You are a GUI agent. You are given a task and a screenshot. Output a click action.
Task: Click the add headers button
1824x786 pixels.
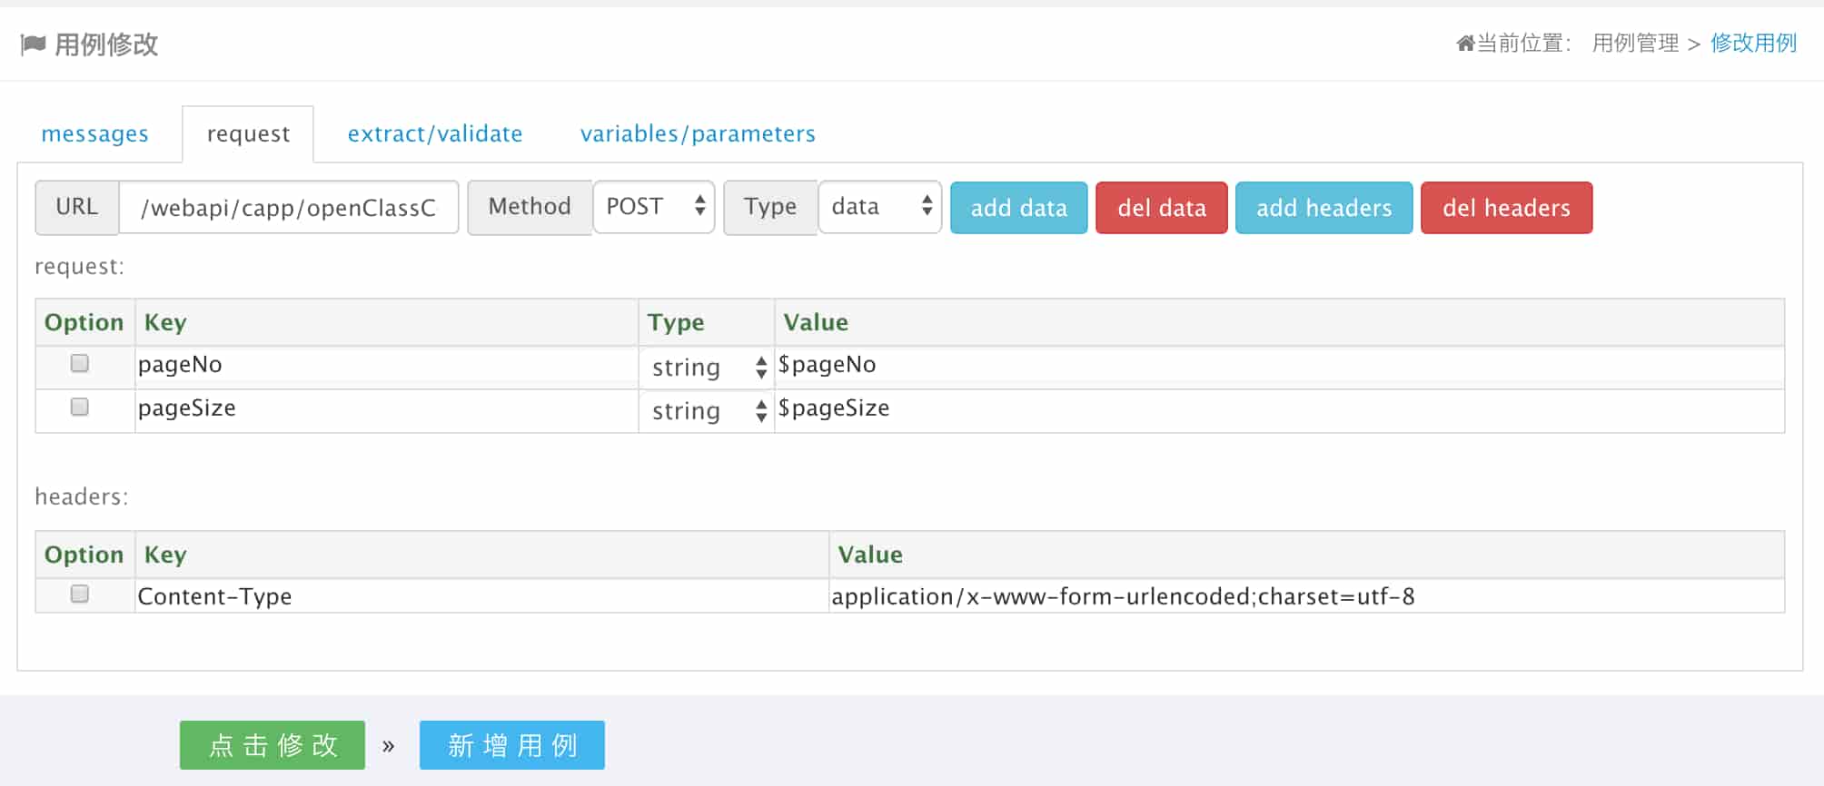coord(1323,208)
